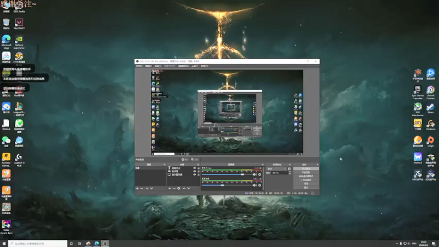The height and width of the screenshot is (247, 439).
Task: Toggle the lock on the game capture source row
Action: click(199, 171)
